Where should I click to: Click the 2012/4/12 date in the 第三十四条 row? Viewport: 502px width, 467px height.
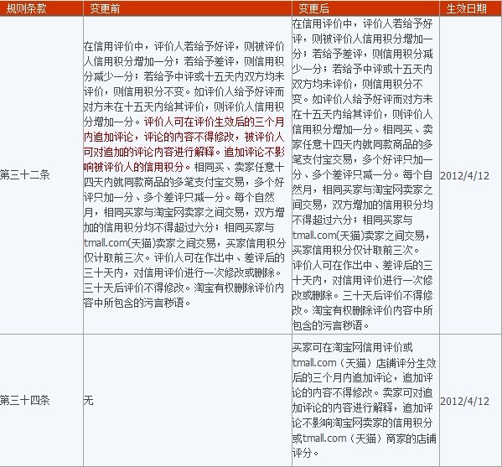464,401
